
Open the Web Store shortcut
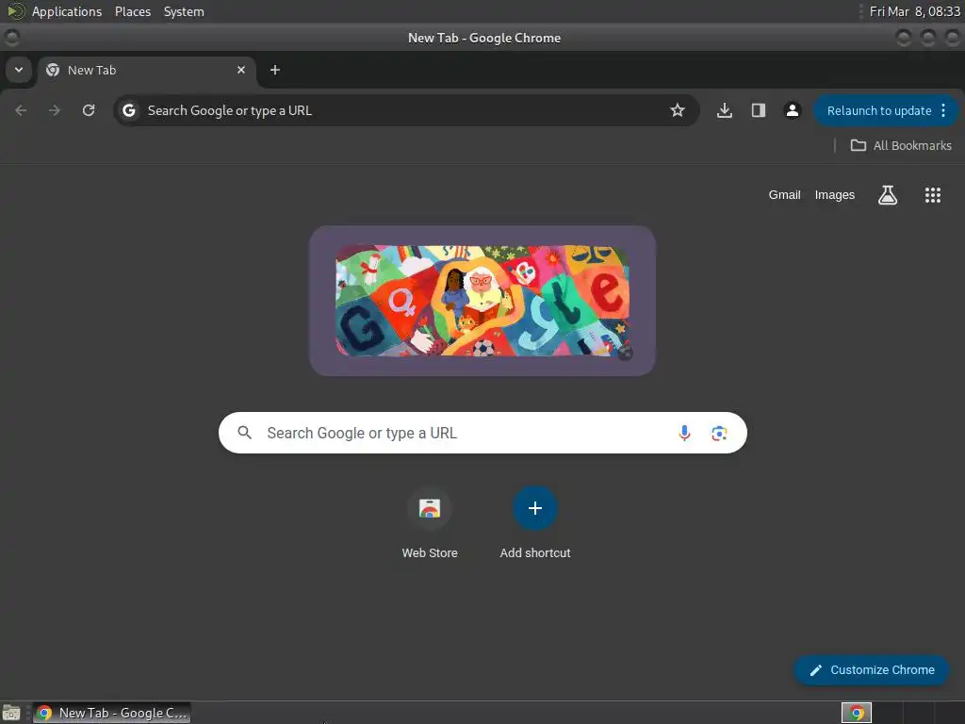coord(430,523)
